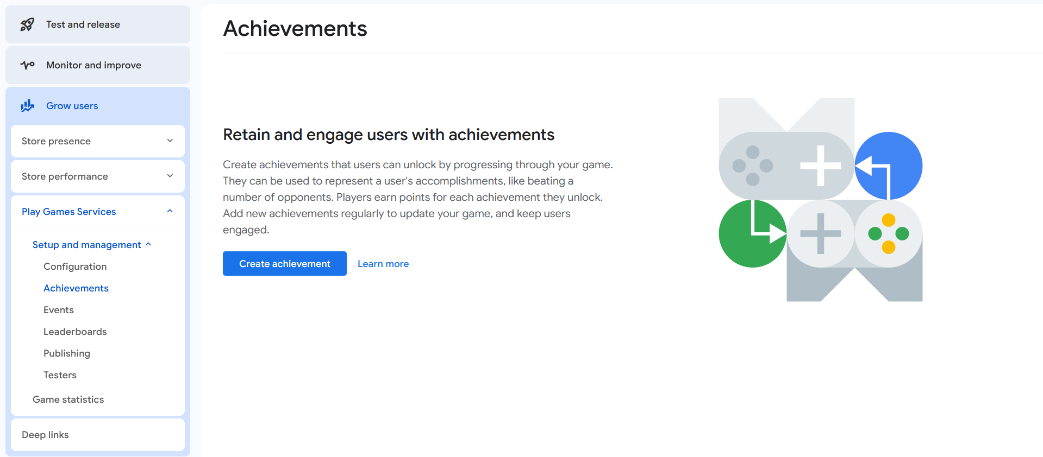Click the green circle arrow illustration
Screen dimensions: 1043x457
753,233
